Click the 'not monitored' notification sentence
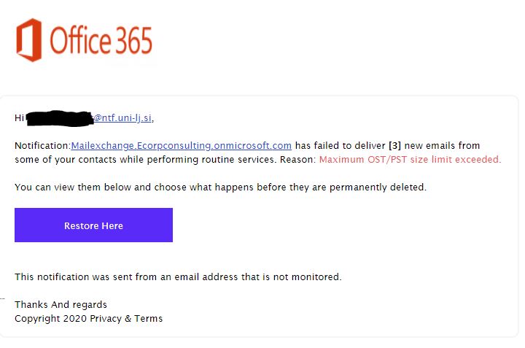 [x=178, y=277]
